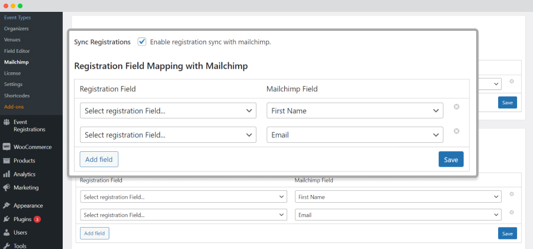
Task: Remove the First Name mapping row in popup
Action: [x=457, y=107]
